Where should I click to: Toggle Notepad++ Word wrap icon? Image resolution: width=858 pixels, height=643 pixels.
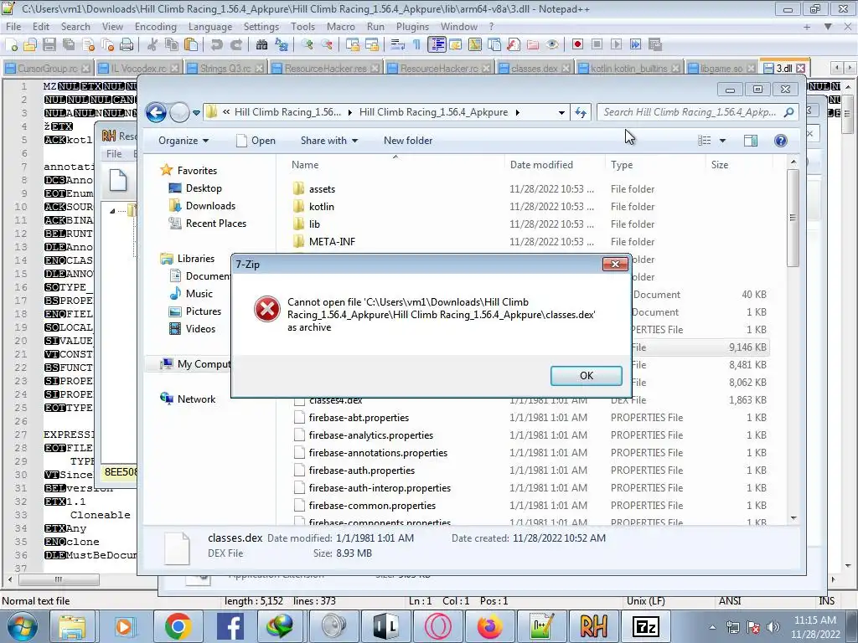pyautogui.click(x=398, y=45)
